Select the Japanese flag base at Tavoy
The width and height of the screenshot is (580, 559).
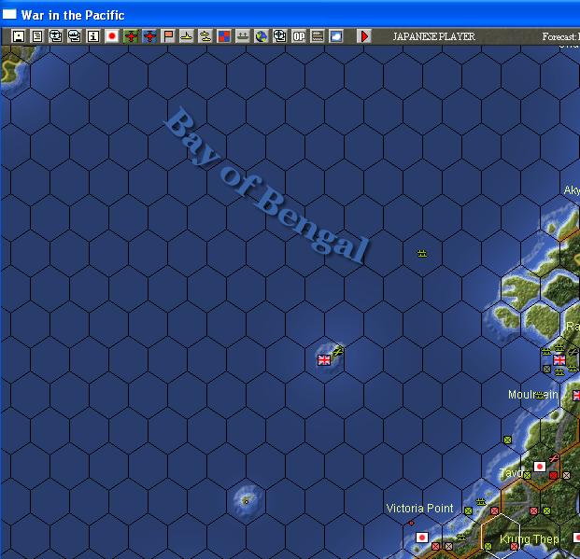coord(540,467)
